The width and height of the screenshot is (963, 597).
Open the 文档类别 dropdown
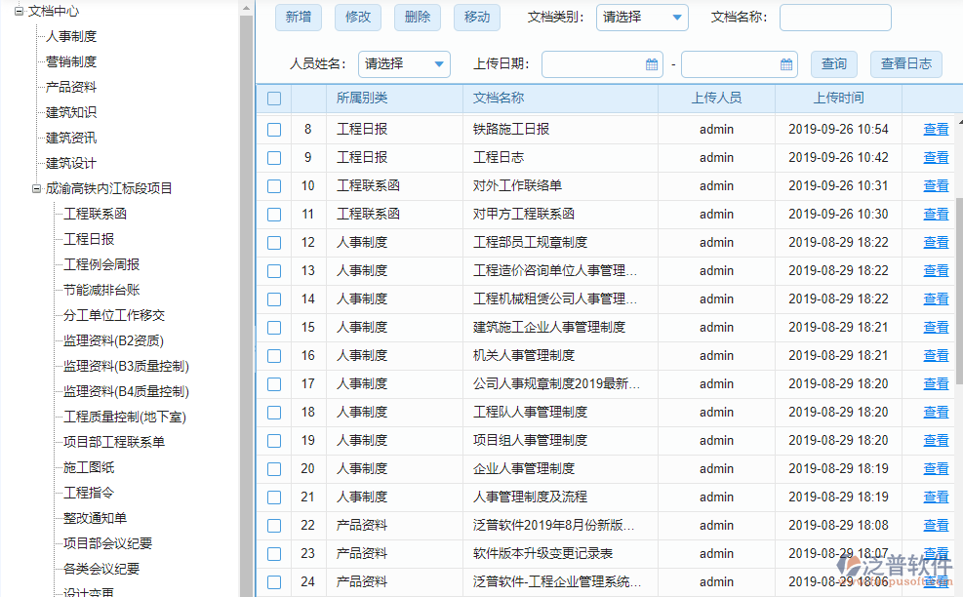[x=642, y=18]
